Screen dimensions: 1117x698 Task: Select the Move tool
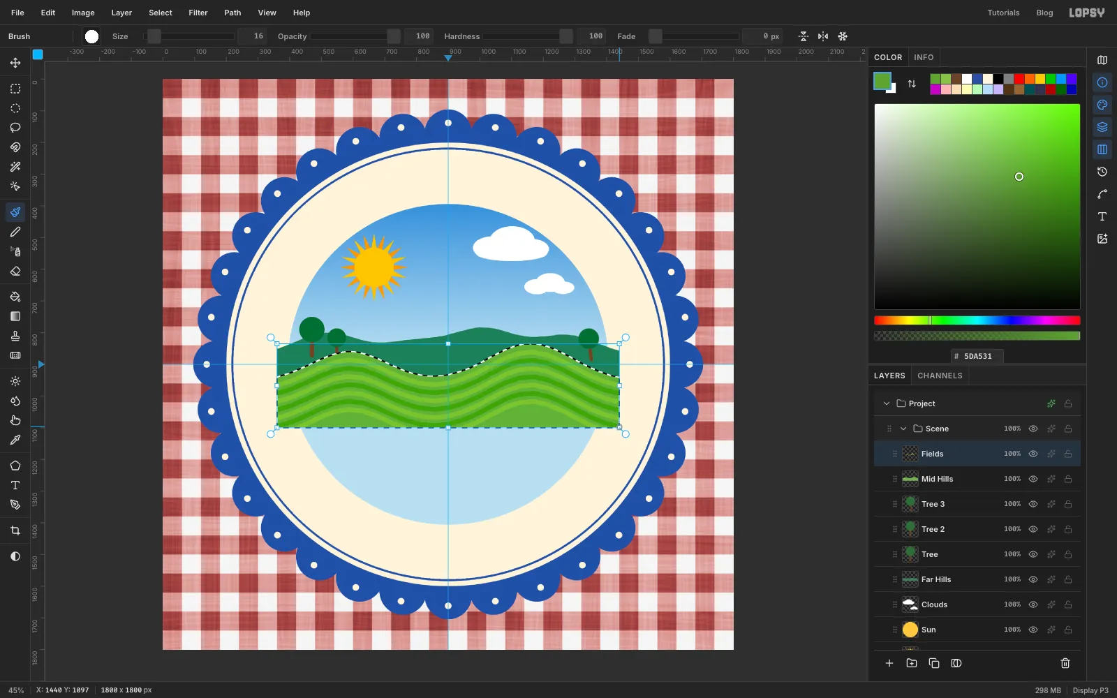point(15,63)
